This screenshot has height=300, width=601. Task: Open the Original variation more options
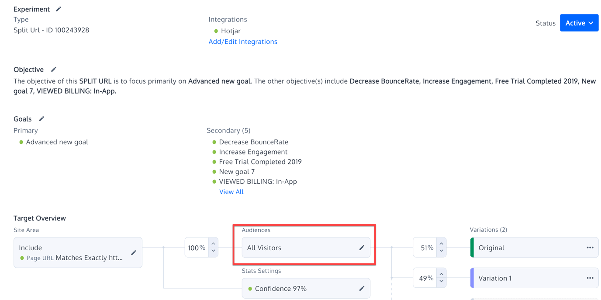click(590, 248)
